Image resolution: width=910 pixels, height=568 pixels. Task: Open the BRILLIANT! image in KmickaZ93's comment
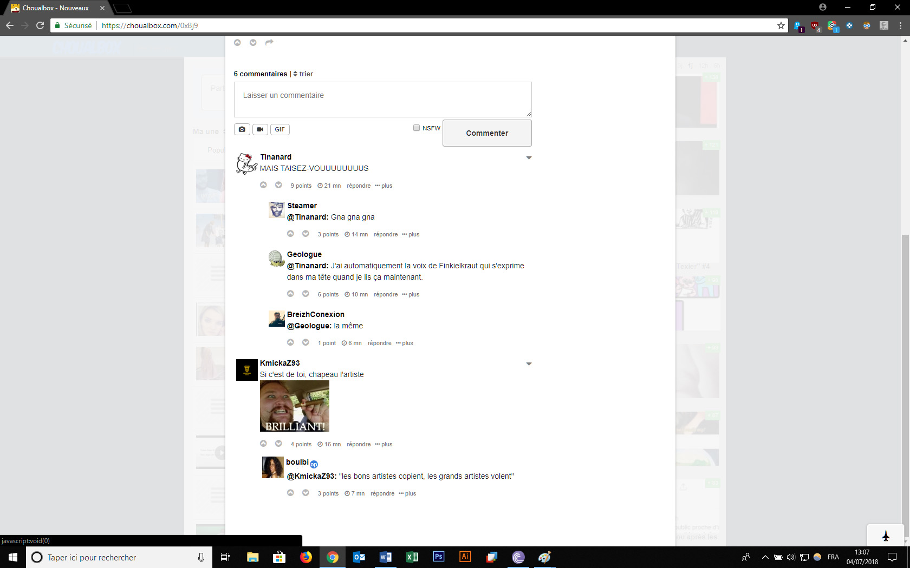pos(295,406)
